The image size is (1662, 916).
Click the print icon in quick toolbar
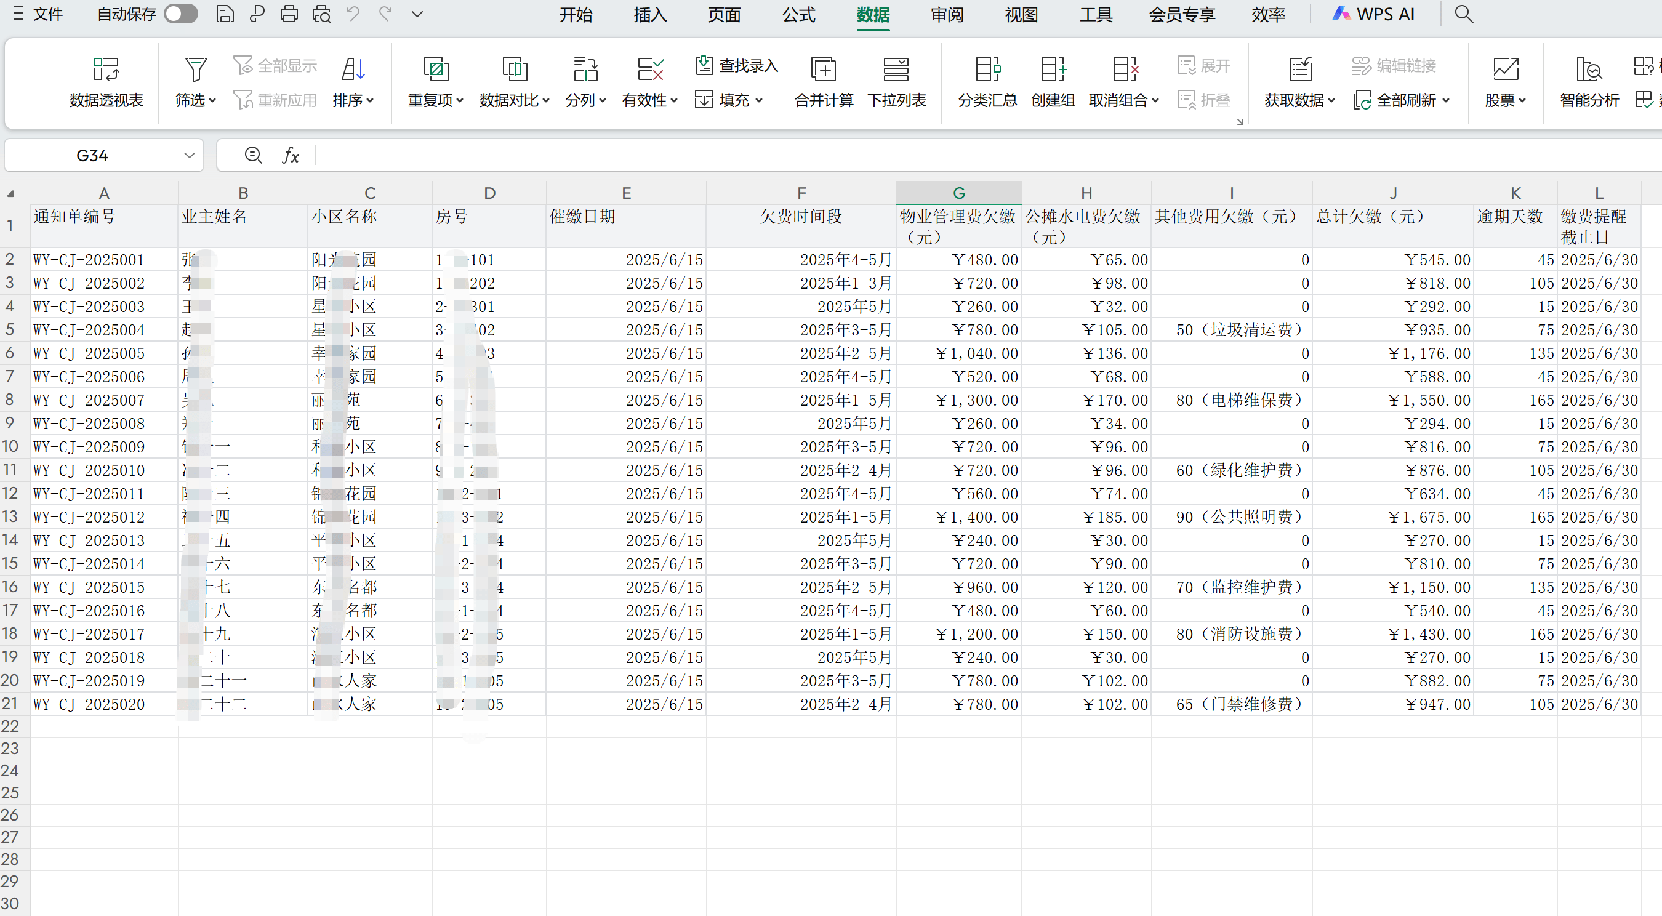pos(289,14)
